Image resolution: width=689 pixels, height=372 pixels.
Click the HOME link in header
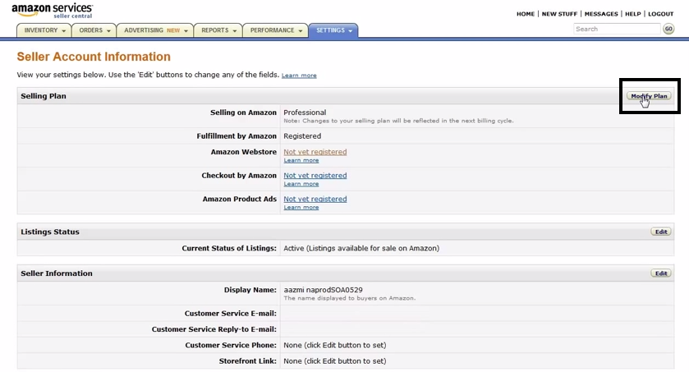(x=526, y=14)
